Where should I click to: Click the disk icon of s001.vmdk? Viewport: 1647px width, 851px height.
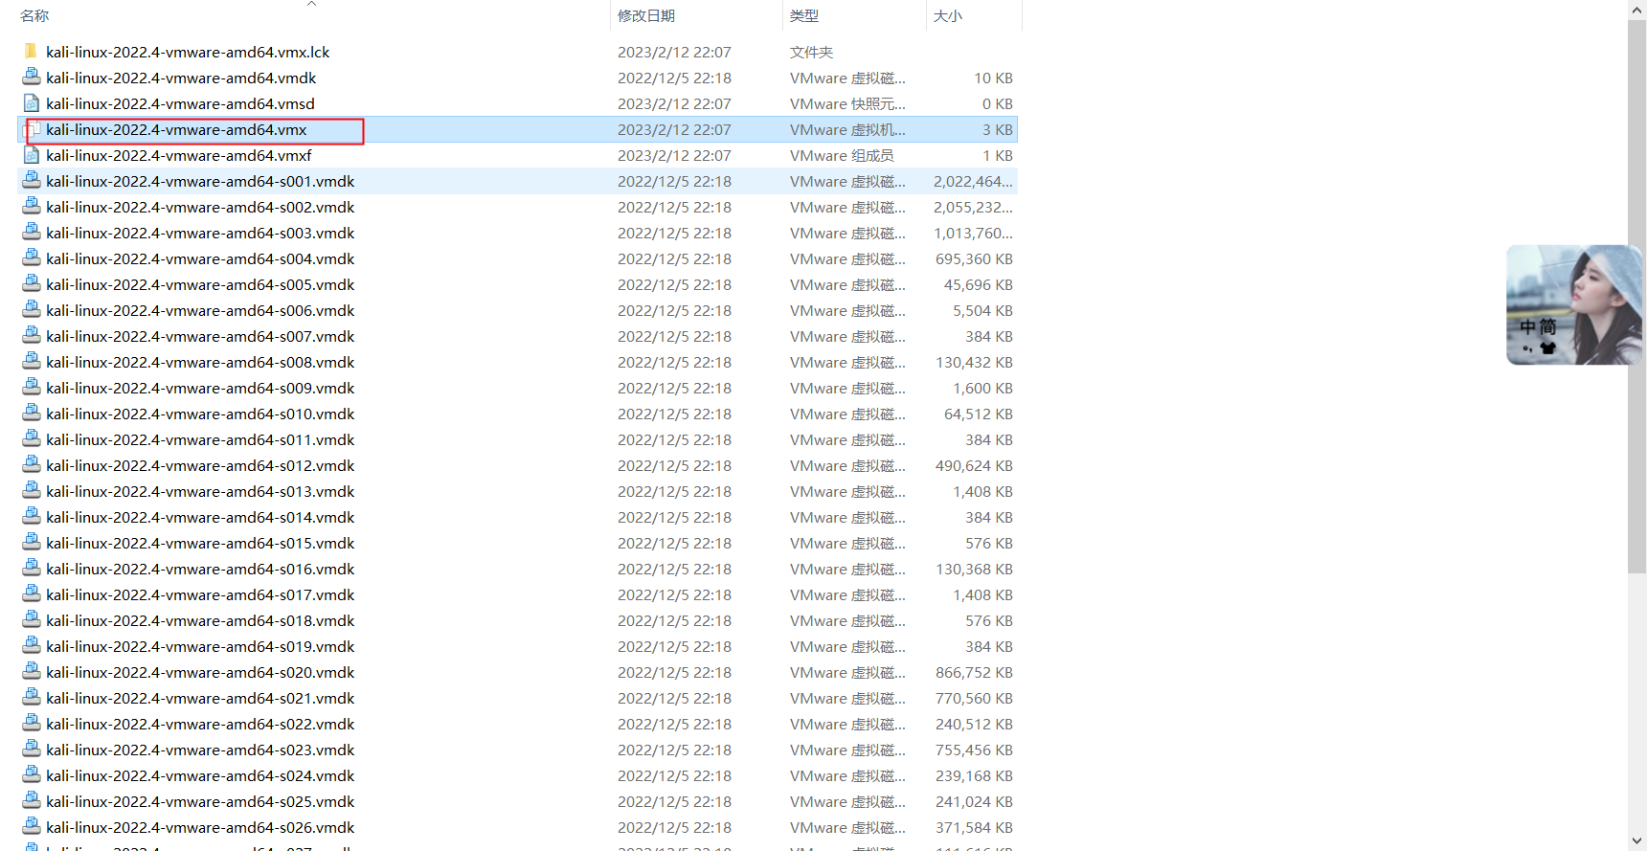coord(31,180)
